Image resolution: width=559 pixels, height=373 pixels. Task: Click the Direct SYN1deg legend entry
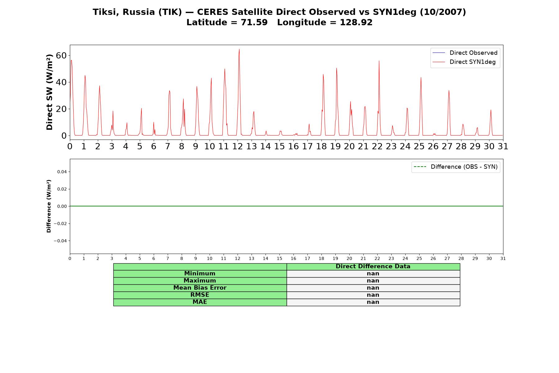tap(464, 62)
